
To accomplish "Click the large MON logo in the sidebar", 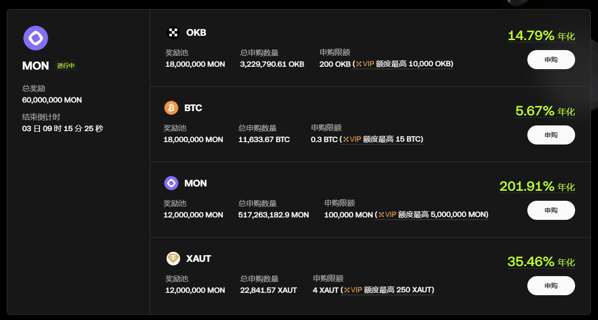I will click(x=35, y=39).
